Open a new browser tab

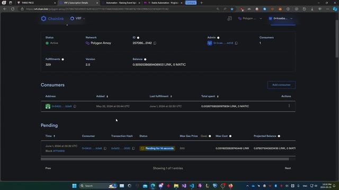coord(201,3)
